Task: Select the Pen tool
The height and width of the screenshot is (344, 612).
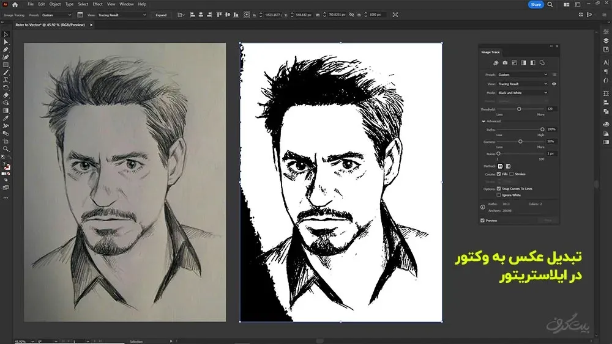Action: [6, 49]
